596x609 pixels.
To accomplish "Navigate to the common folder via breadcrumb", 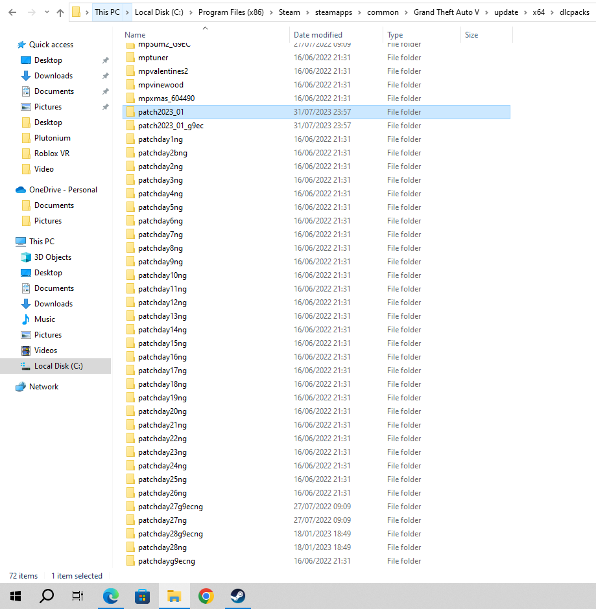I will point(383,12).
